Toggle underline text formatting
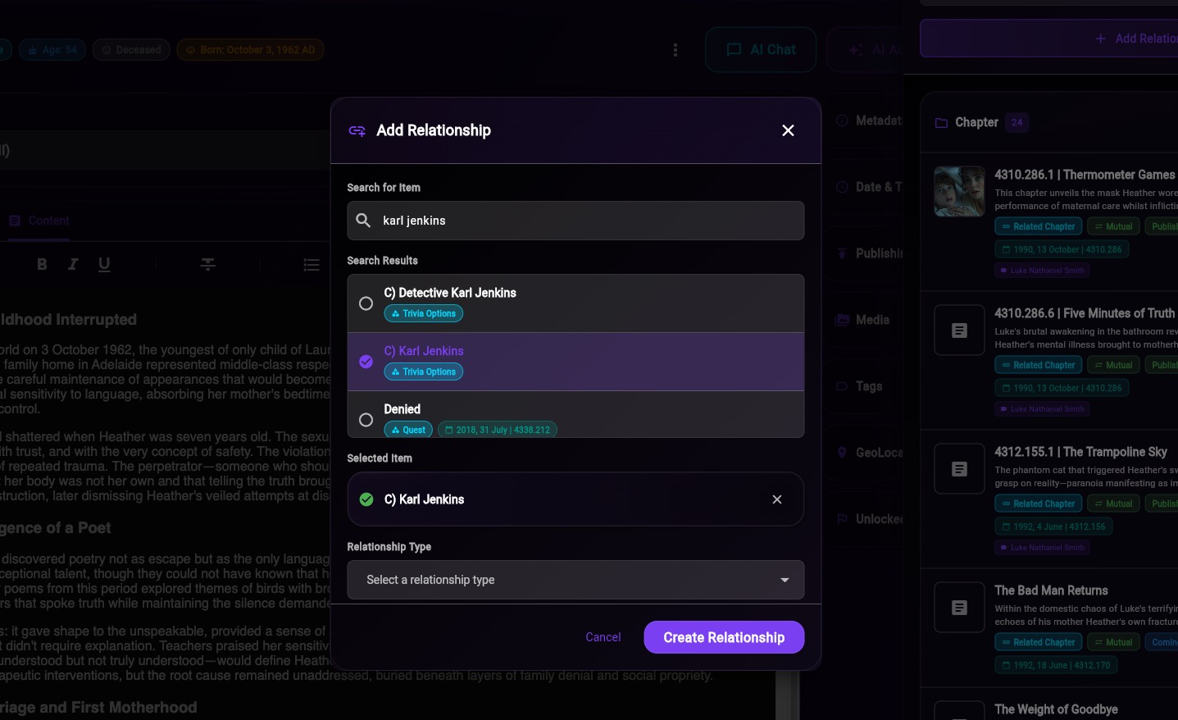Image resolution: width=1178 pixels, height=720 pixels. [104, 264]
